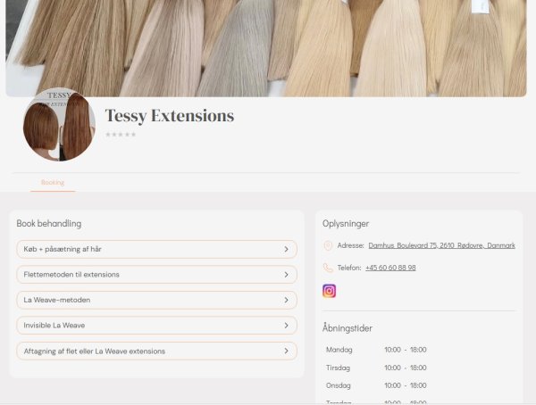
Task: Expand chevron on Invisible La Weave row
Action: coord(286,326)
